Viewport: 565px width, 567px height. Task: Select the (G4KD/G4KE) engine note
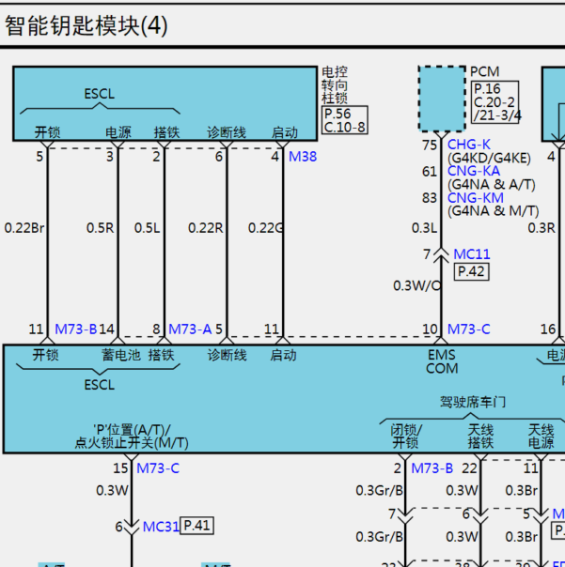tap(489, 158)
